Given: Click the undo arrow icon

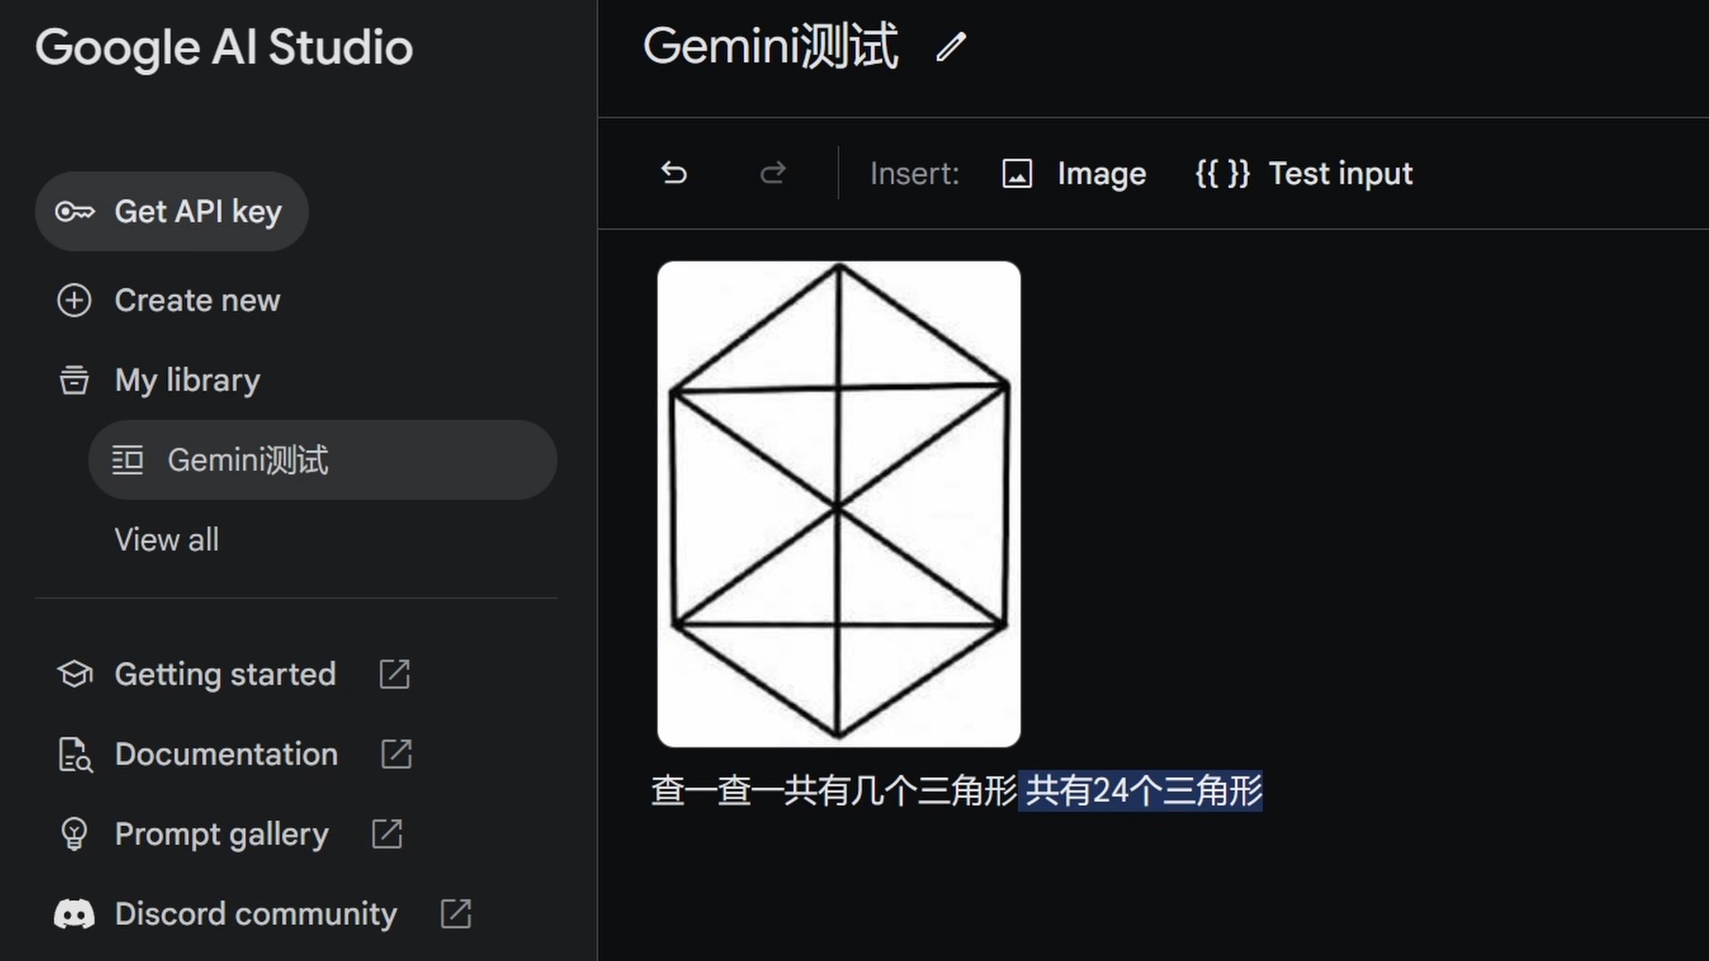Looking at the screenshot, I should point(674,174).
